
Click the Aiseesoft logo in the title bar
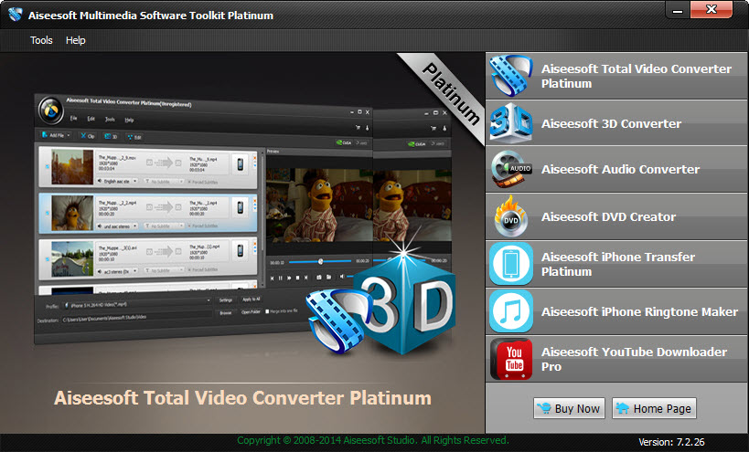[x=15, y=15]
